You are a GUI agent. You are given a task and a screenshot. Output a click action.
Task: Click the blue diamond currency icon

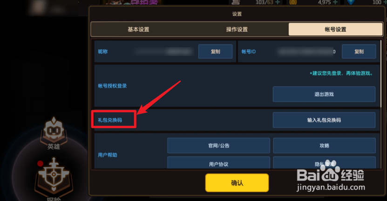click(351, 2)
